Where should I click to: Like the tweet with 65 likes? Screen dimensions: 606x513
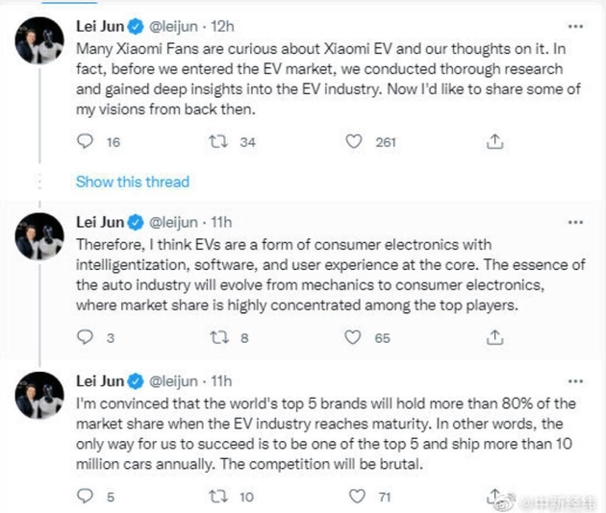(354, 337)
